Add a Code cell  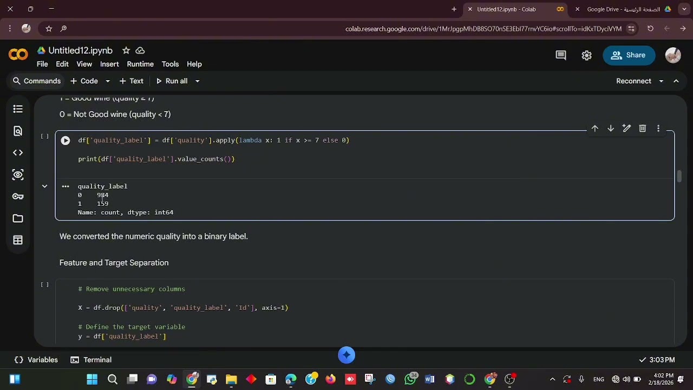click(x=84, y=81)
